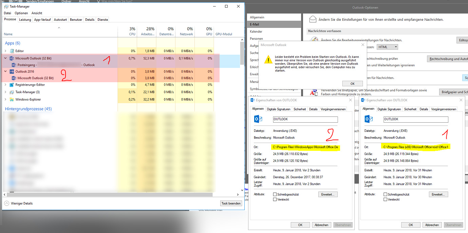
Task: Click Briefpapier und Schriftarten button
Action: [x=454, y=92]
